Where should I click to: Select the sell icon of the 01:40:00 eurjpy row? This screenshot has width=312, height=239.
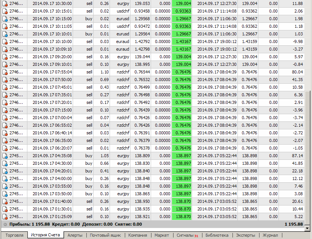(x=5, y=202)
